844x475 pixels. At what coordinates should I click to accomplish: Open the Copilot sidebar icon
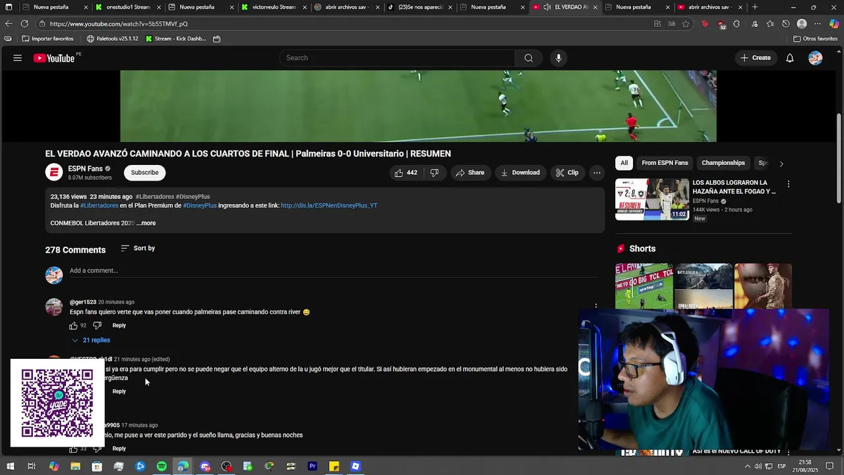[834, 24]
